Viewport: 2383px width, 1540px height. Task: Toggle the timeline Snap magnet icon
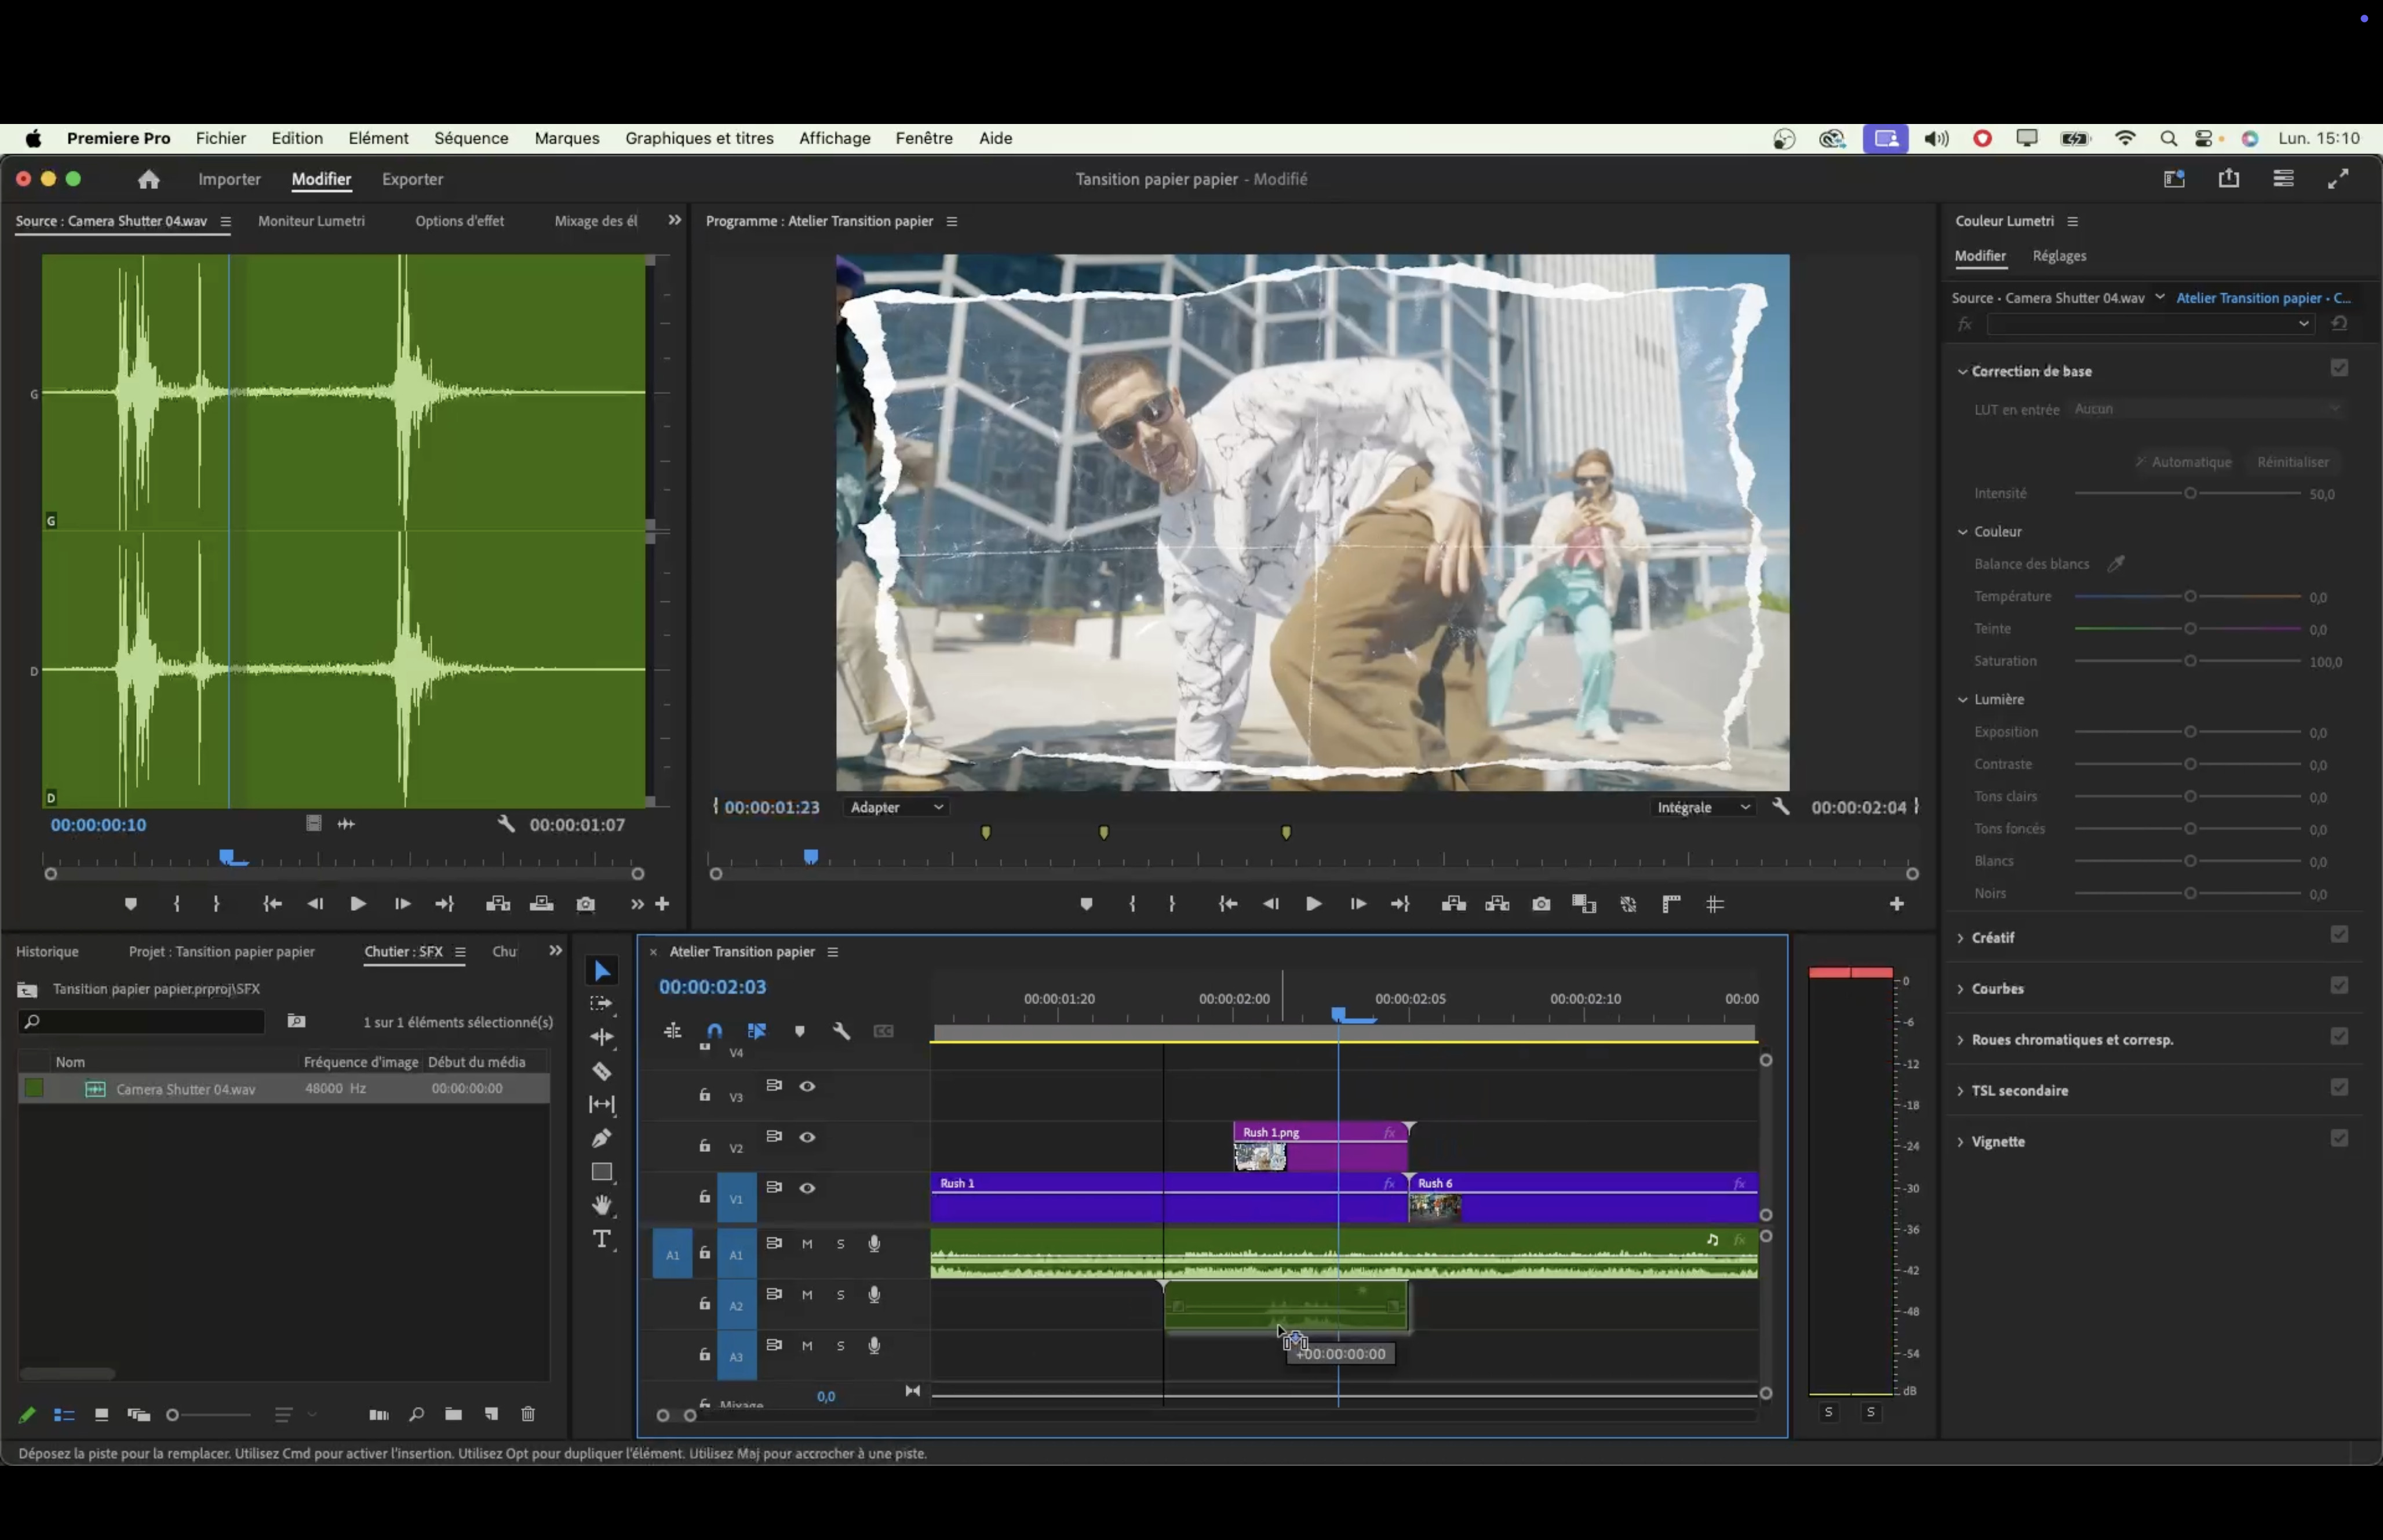tap(714, 1031)
